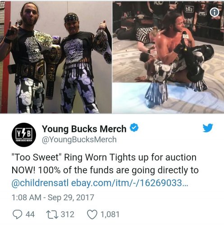Screen dimensions: 224x225
Task: Click the reply speech bubble icon
Action: (18, 215)
